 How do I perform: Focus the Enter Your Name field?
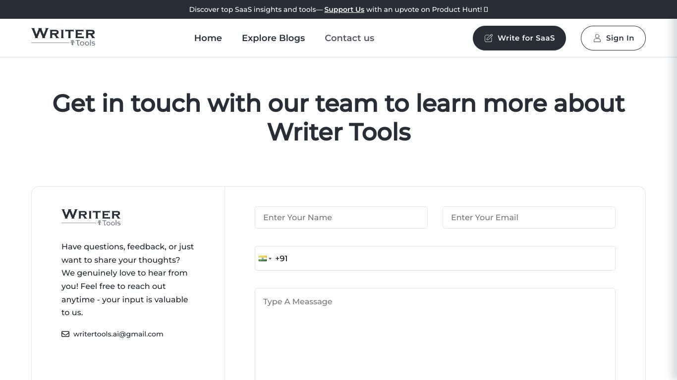pos(341,218)
